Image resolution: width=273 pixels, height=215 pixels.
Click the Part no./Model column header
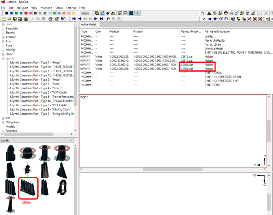191,32
